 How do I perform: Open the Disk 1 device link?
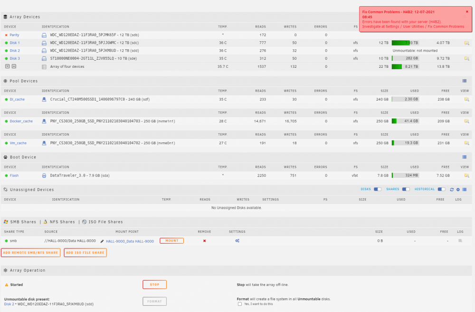point(15,43)
